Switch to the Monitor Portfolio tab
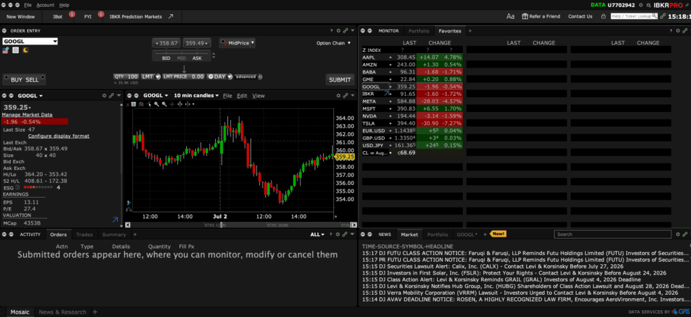 click(418, 31)
